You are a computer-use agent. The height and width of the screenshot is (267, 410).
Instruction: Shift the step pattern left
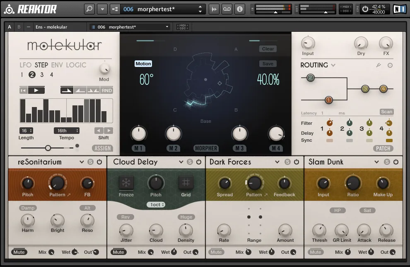pos(99,131)
